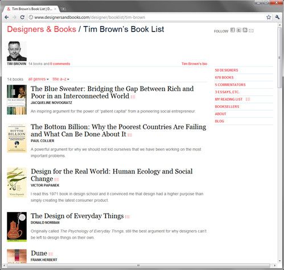Viewport: 284px width, 270px height.
Task: Open The Bottom Billion book title
Action: point(118,131)
